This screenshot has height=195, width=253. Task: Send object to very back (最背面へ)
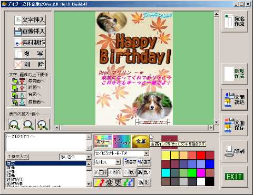18,102
